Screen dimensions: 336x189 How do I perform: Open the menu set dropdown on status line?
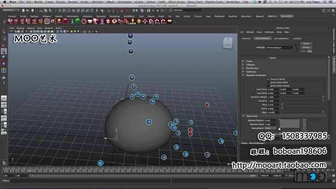point(10,10)
